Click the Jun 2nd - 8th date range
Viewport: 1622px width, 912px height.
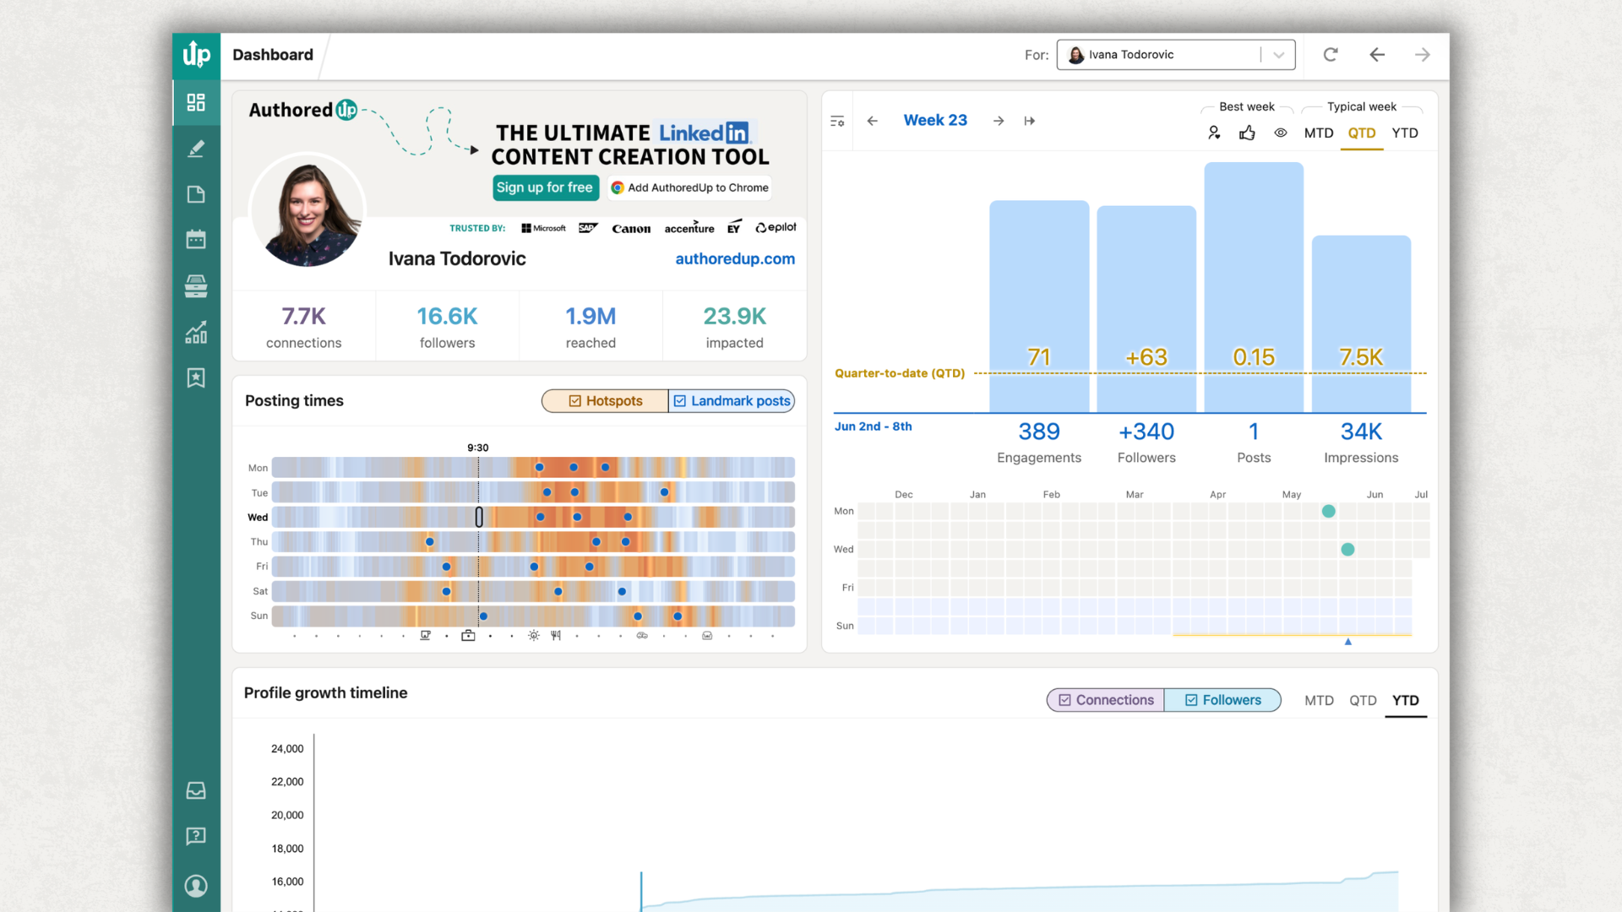pos(874,426)
